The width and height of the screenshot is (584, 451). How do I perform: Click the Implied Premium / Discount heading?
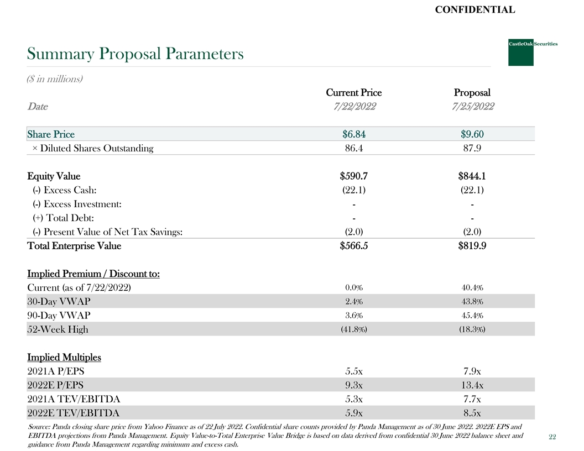[x=93, y=274]
